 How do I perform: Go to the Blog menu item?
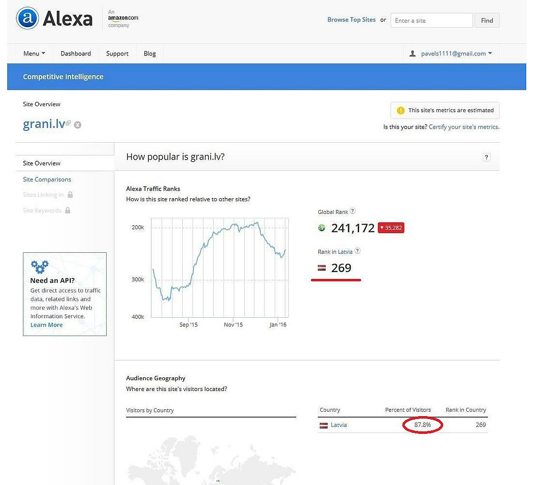tap(150, 53)
